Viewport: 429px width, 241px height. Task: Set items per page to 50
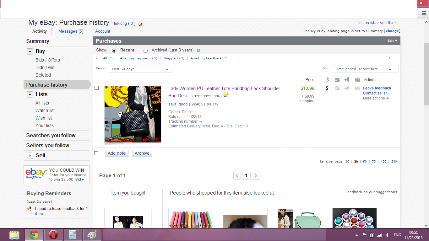tap(365, 162)
